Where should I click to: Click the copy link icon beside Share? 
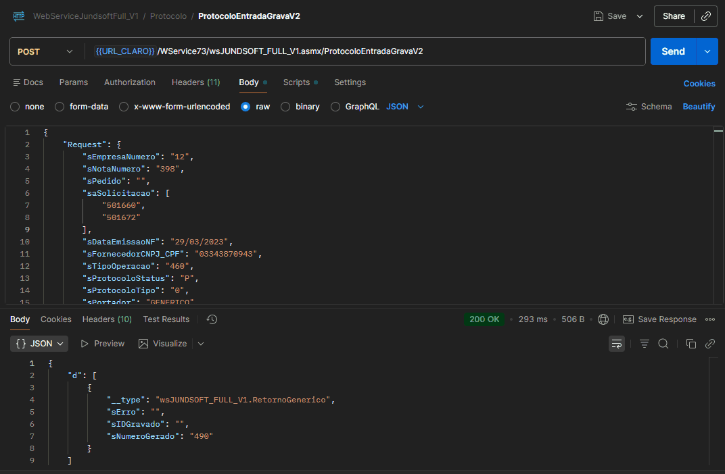coord(706,16)
